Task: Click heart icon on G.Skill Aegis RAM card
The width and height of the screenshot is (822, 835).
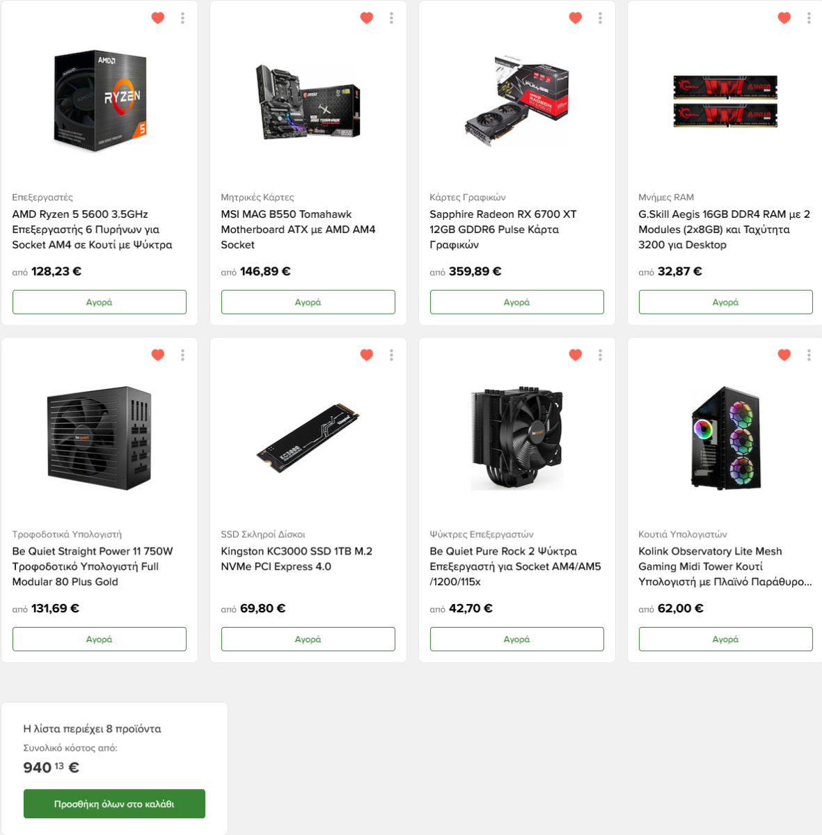Action: click(784, 18)
